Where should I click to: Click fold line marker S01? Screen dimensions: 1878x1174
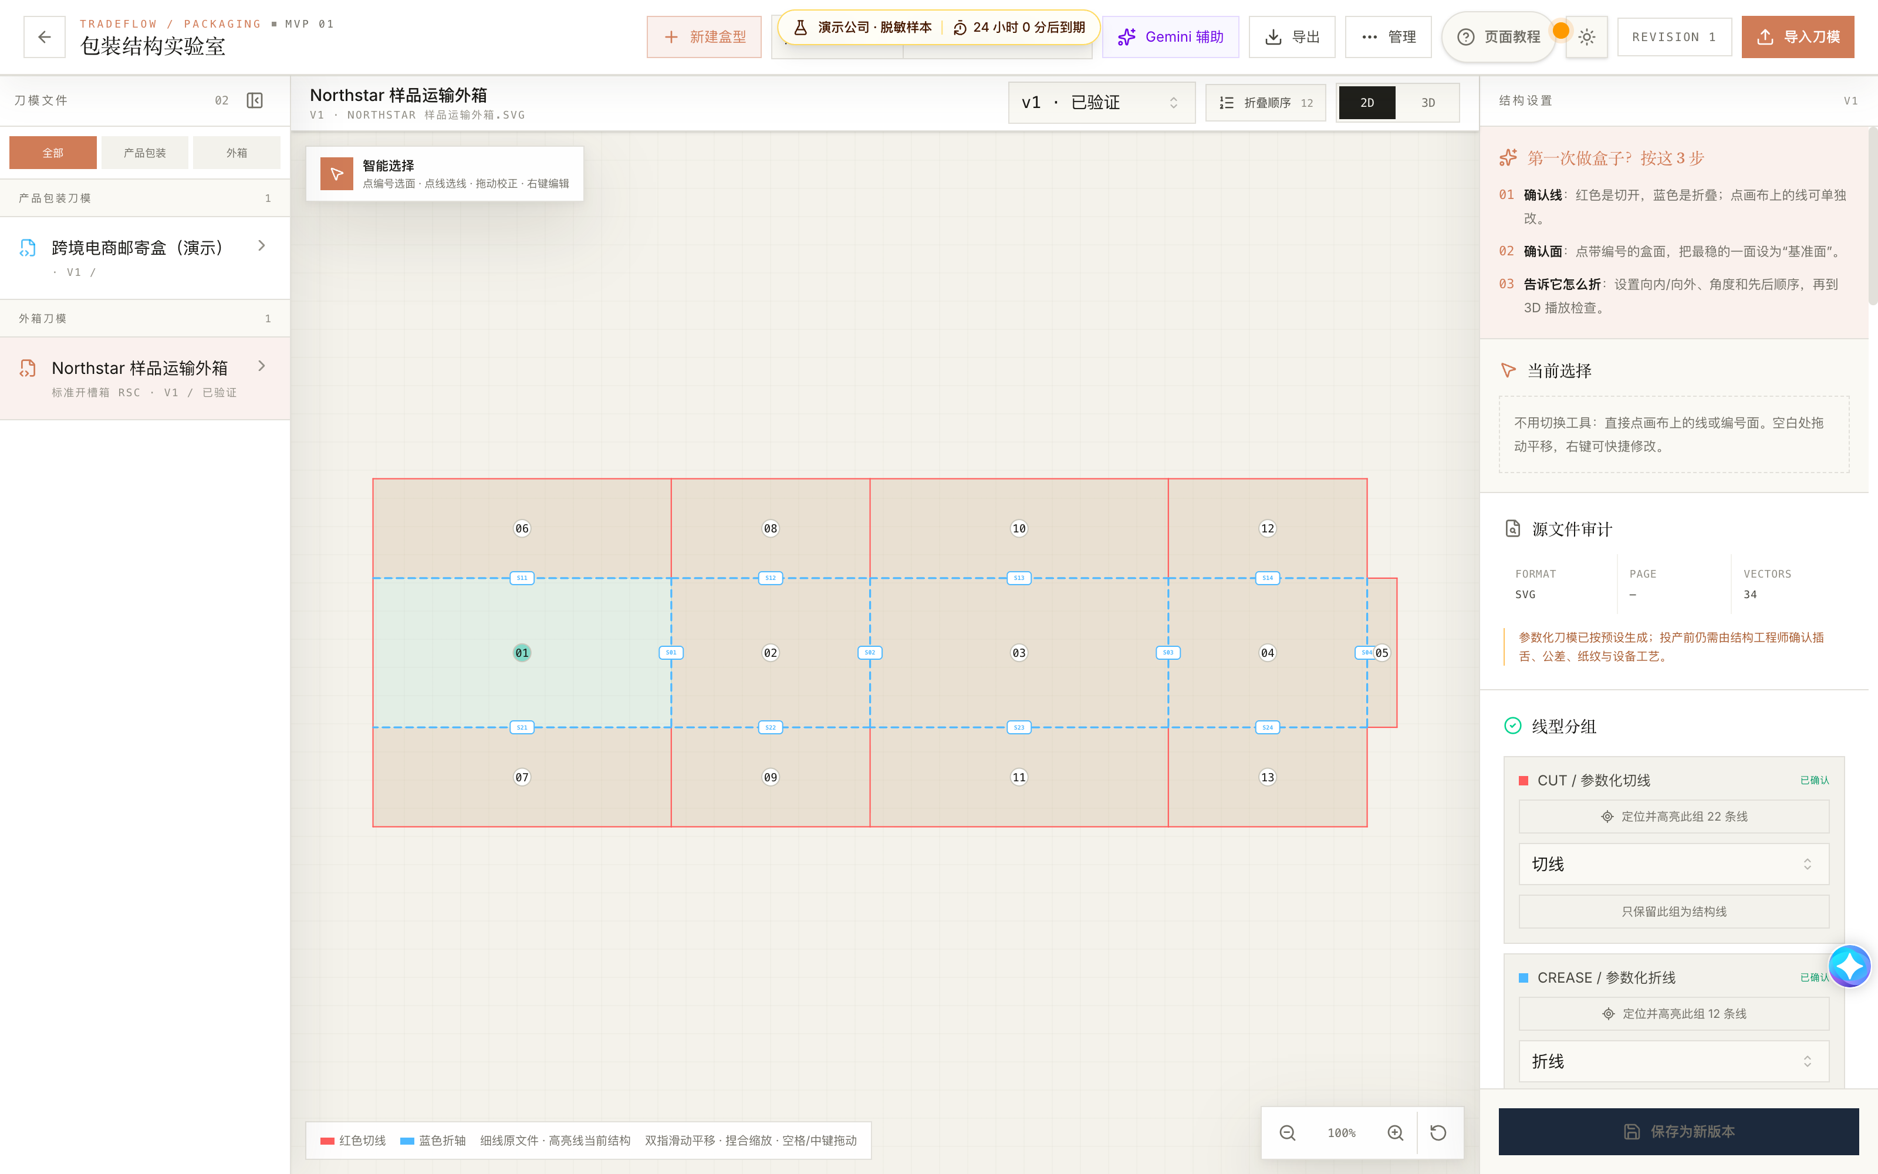671,652
